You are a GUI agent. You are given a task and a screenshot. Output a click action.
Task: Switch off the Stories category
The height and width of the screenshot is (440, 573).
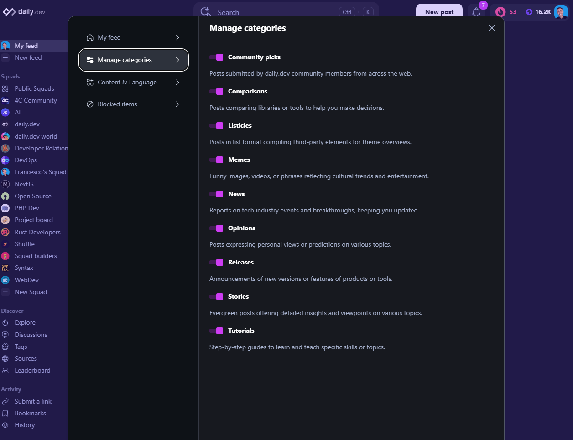(x=216, y=296)
